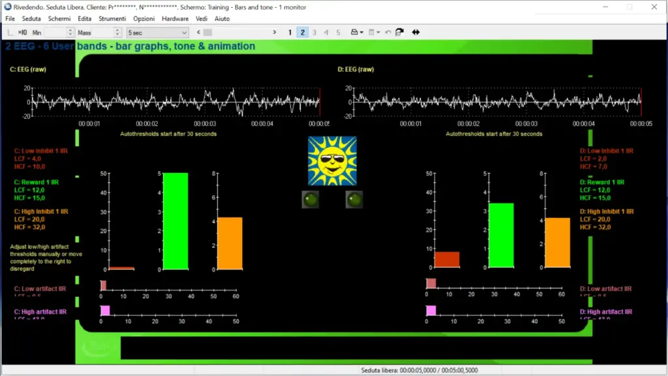Toggle the x10 scale button
The image size is (668, 376).
point(22,33)
